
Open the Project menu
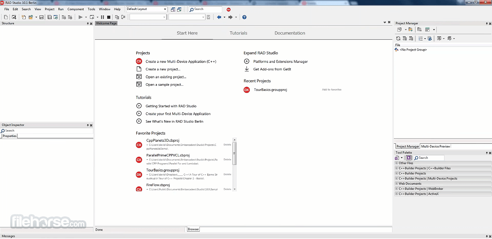50,9
